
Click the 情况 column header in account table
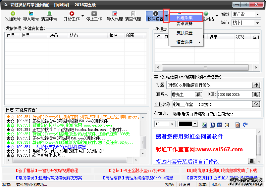pyautogui.click(x=116, y=35)
